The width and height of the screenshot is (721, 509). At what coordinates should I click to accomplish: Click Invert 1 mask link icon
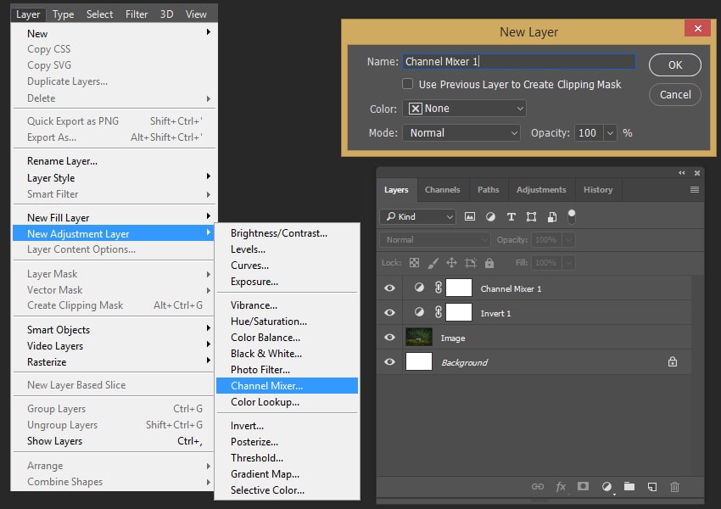439,312
